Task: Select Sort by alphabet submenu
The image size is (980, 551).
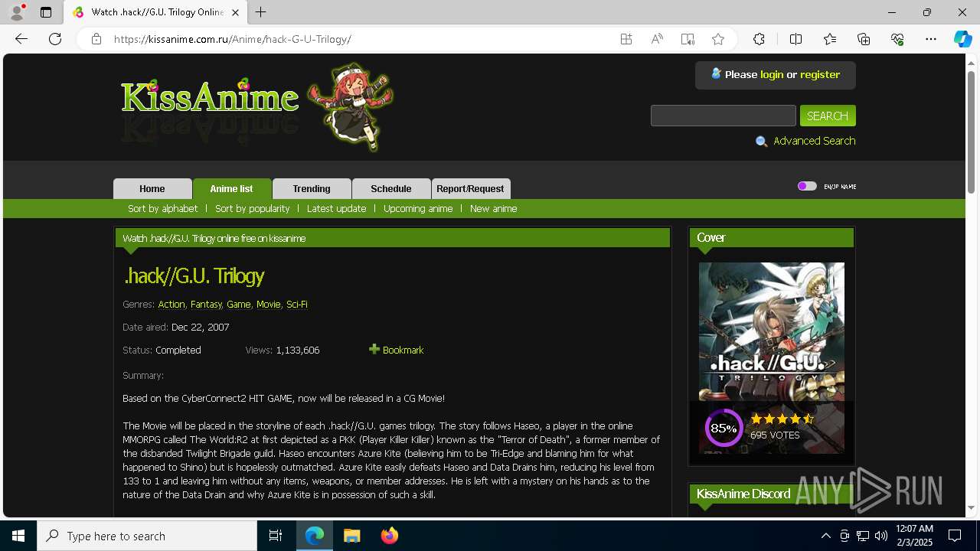Action: click(162, 208)
